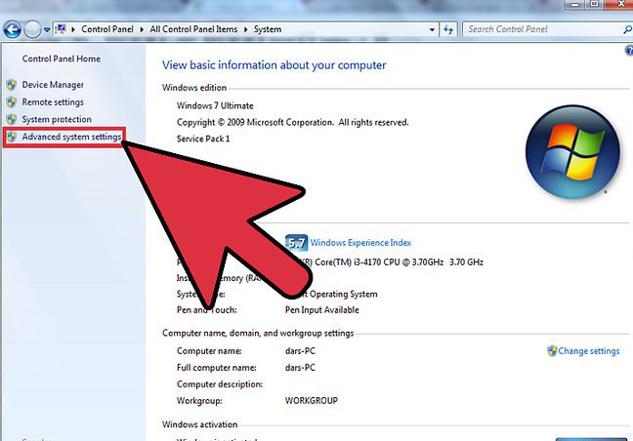The width and height of the screenshot is (633, 441).
Task: Select All Control Panel Items breadcrumb
Action: click(193, 29)
